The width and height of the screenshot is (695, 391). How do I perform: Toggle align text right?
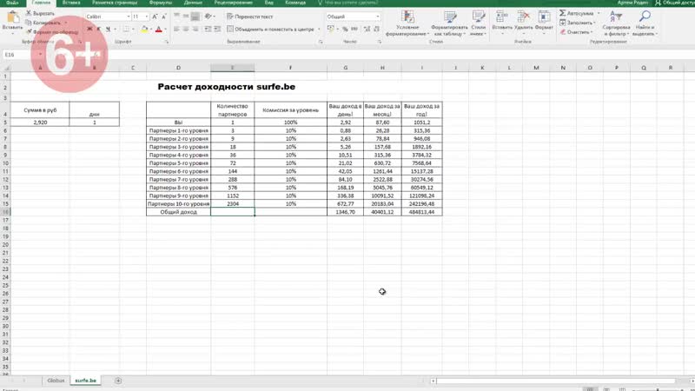click(x=195, y=30)
